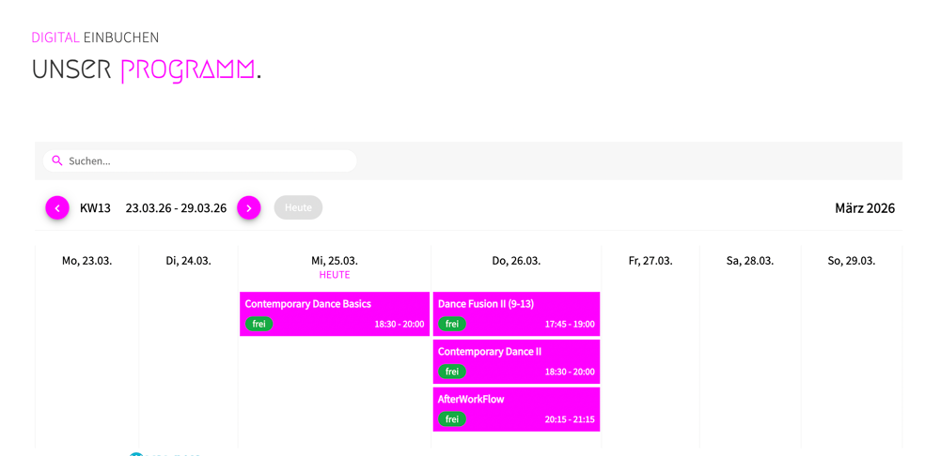940x456 pixels.
Task: Click the magnifier search icon
Action: [57, 160]
